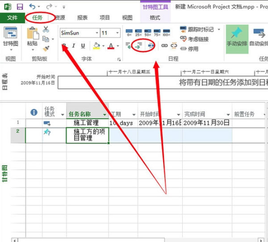The image size is (268, 242).
Task: Toggle underline formatting
Action: tap(83, 46)
